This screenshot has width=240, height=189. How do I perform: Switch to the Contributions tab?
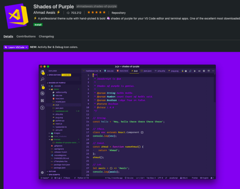(26, 36)
